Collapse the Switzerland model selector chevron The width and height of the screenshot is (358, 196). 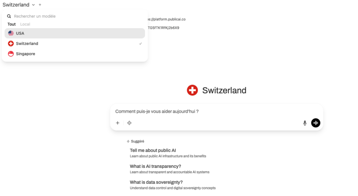coord(33,5)
